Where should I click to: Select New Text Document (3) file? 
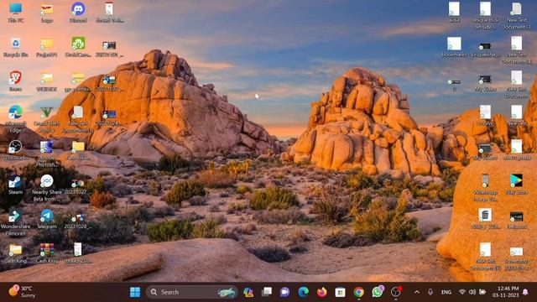click(517, 16)
